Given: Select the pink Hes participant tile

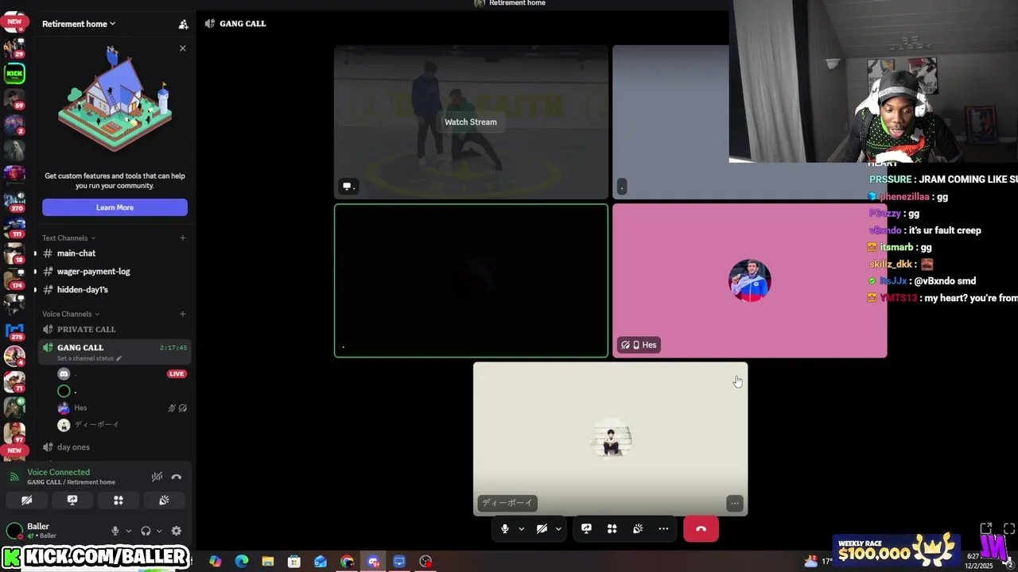Looking at the screenshot, I should [749, 280].
